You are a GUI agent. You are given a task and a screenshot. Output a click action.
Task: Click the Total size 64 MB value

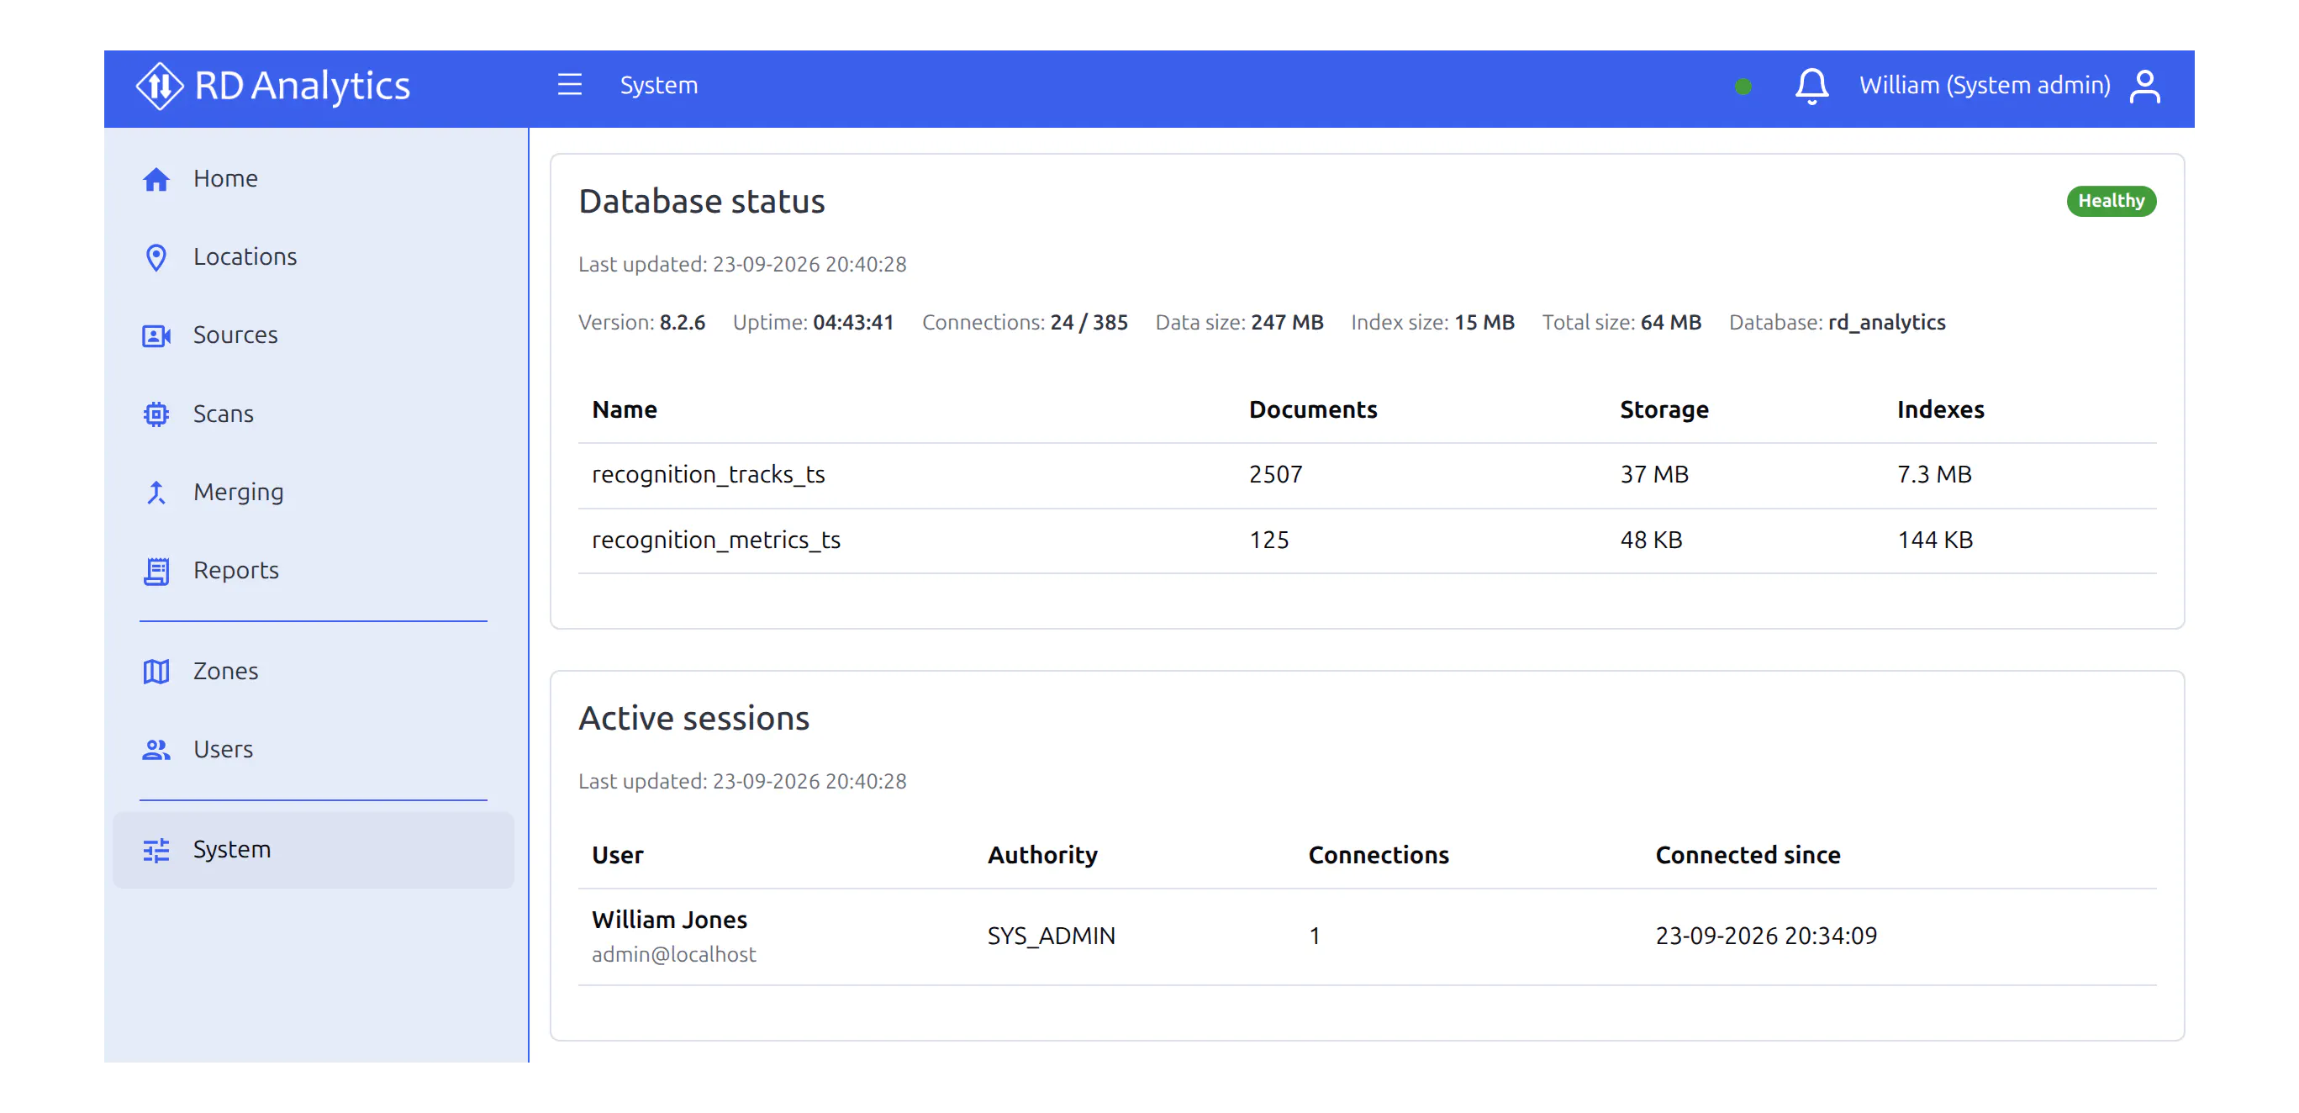[x=1671, y=322]
